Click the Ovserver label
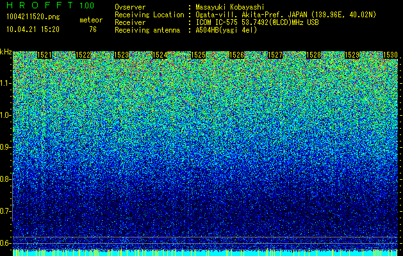403x256 pixels. coord(130,7)
